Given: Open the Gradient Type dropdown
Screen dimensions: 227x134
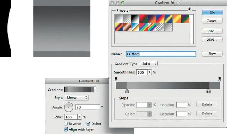Looking at the screenshot, I should click(149, 64).
